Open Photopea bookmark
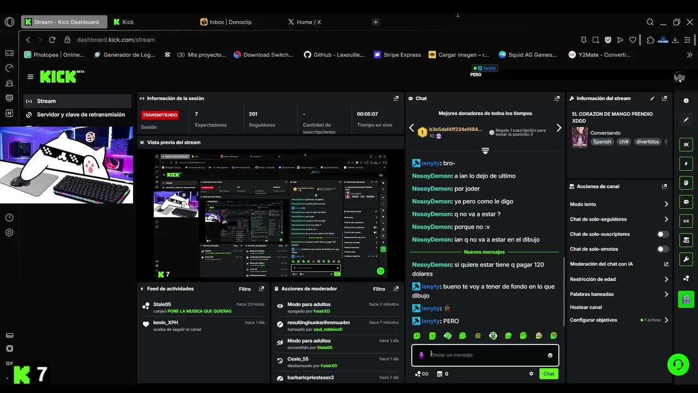The height and width of the screenshot is (393, 698). pos(55,55)
